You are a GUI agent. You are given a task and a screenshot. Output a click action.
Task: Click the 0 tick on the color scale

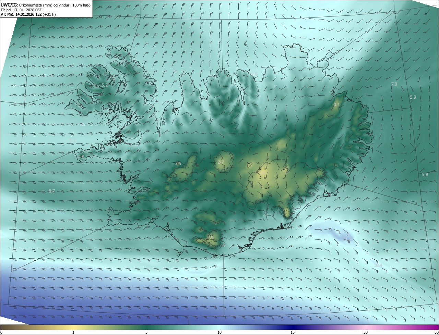pyautogui.click(x=1, y=332)
